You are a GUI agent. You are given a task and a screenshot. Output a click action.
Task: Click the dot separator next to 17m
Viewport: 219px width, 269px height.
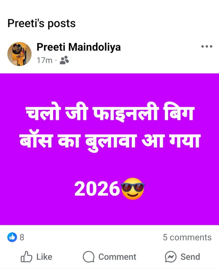coord(56,60)
